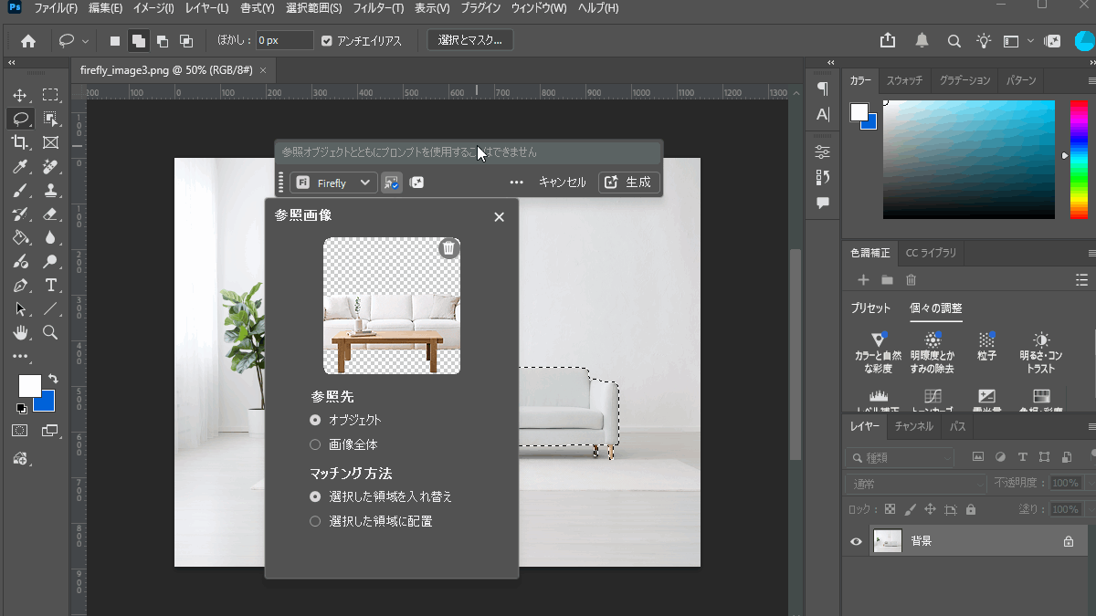Choose Intersect with selection mode button
This screenshot has width=1096, height=616.
(x=186, y=41)
